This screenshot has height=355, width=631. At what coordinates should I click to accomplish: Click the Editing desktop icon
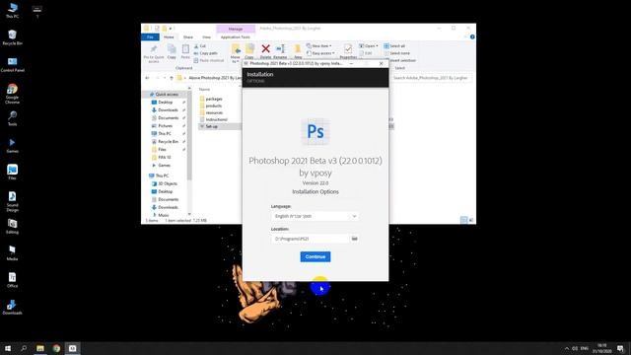tap(13, 226)
